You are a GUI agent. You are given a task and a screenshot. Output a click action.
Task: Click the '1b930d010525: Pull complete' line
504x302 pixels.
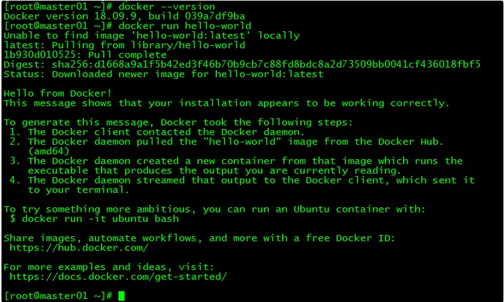[x=85, y=55]
